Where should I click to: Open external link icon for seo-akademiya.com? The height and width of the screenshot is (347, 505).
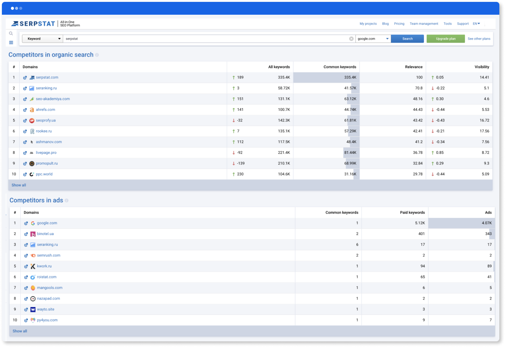(x=25, y=99)
